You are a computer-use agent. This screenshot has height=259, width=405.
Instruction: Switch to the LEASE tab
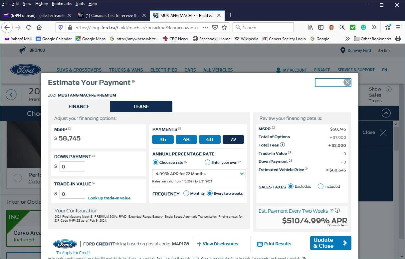tap(141, 107)
